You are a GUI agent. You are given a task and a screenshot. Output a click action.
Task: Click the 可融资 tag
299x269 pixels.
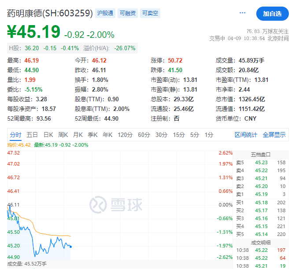click(128, 13)
